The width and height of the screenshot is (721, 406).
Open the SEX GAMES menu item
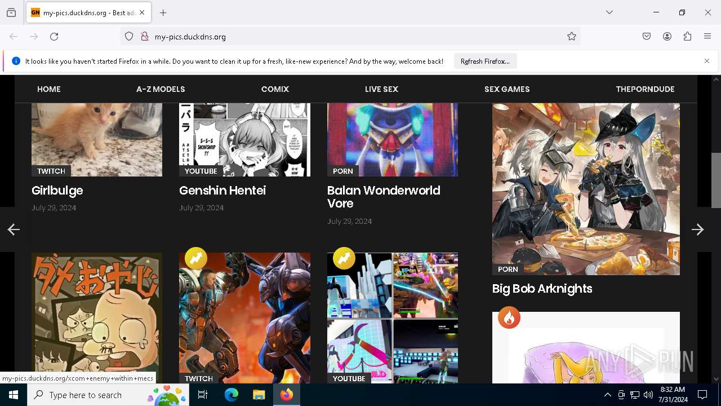[507, 89]
